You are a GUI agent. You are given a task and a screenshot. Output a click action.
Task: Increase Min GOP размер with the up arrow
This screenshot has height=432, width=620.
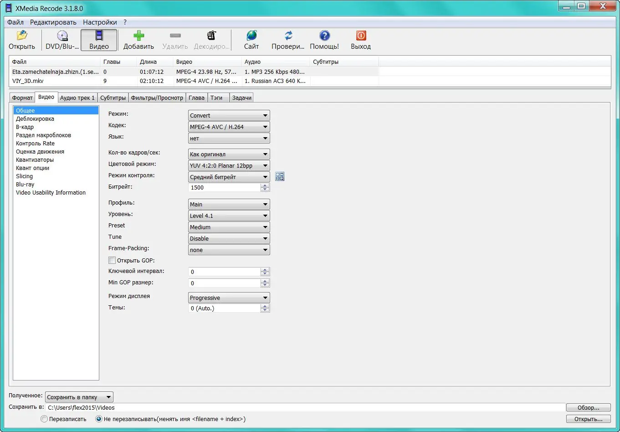pos(265,281)
